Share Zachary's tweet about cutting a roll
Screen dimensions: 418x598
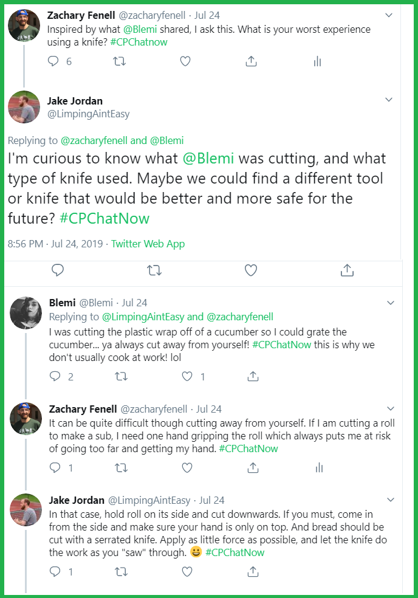[x=253, y=467]
